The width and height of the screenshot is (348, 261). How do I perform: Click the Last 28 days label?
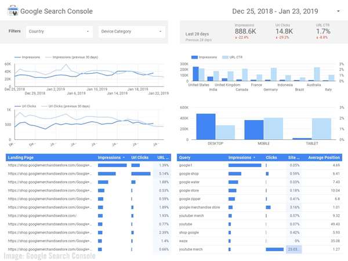[x=197, y=34]
